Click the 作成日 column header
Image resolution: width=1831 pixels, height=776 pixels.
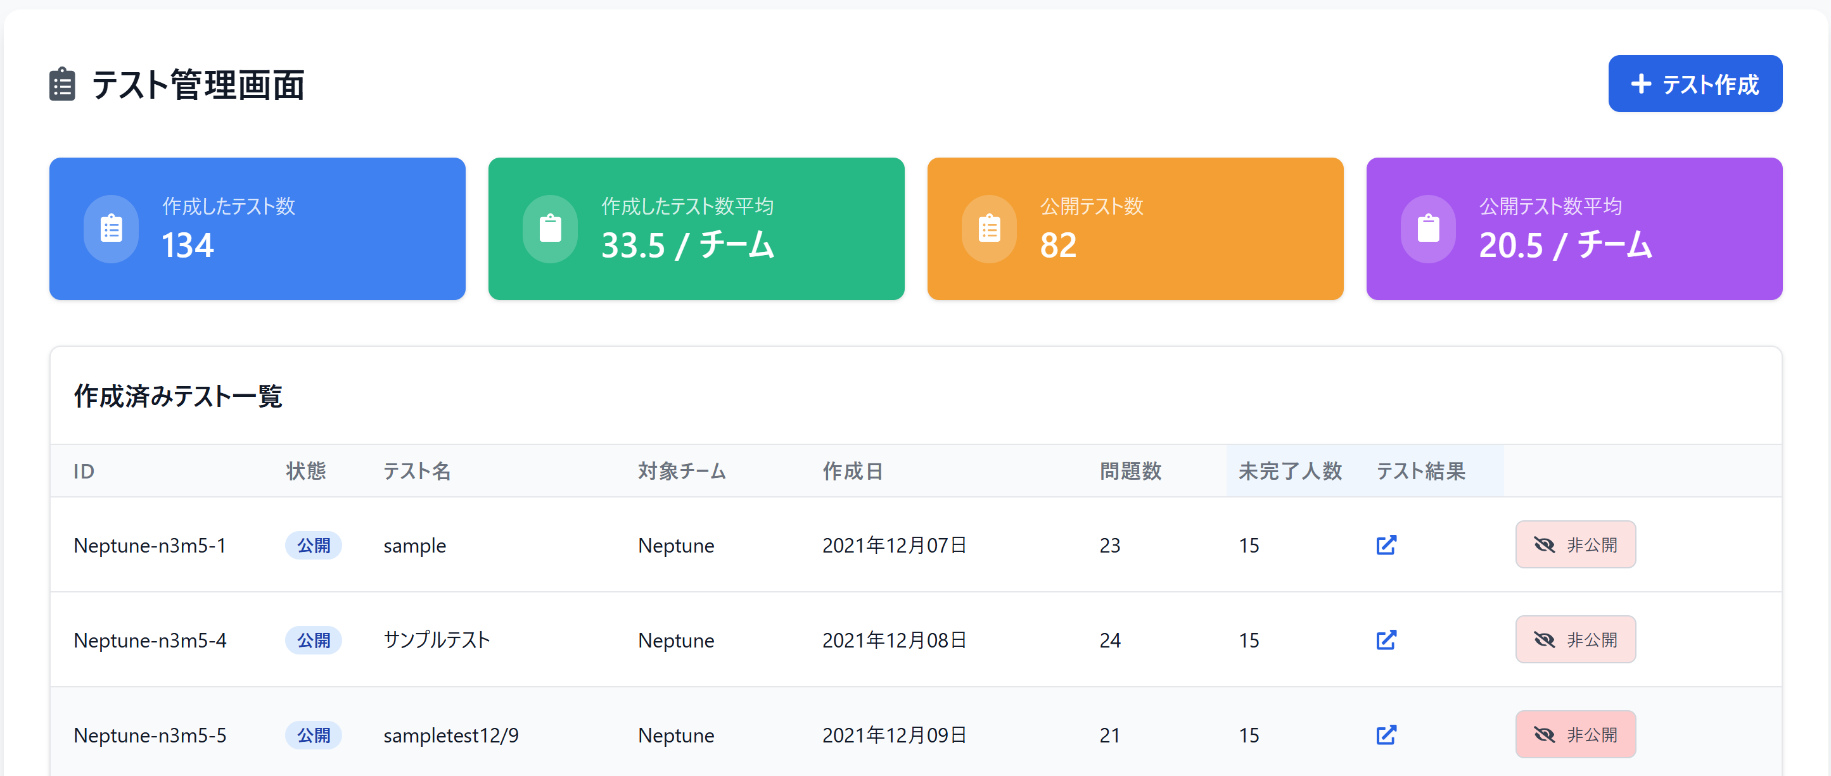click(x=853, y=472)
